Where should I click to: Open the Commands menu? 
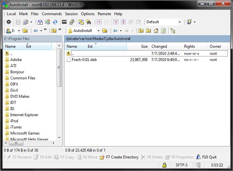click(52, 14)
